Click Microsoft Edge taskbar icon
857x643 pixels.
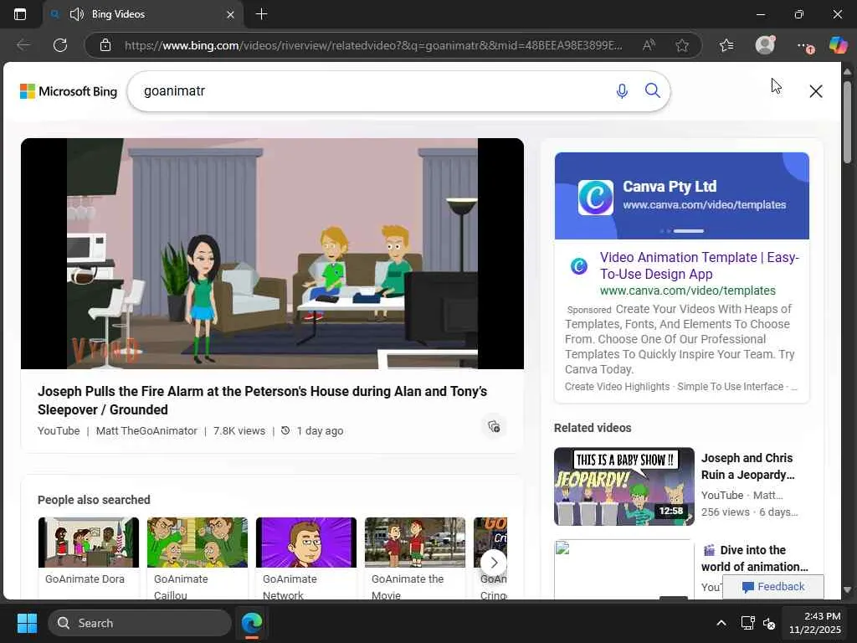click(252, 623)
